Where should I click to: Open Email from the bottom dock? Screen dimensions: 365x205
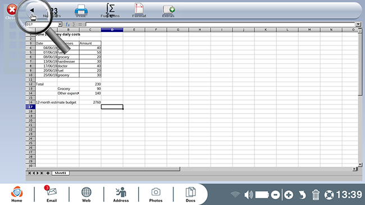click(x=52, y=194)
